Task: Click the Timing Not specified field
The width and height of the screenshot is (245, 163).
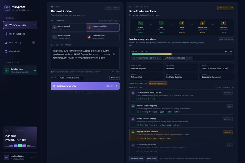Action: (x=147, y=76)
